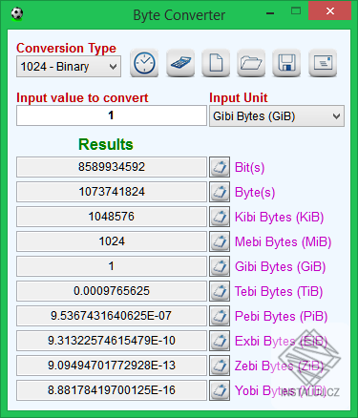Select the Gibi Bytes result field
This screenshot has height=418, width=358.
tap(112, 266)
